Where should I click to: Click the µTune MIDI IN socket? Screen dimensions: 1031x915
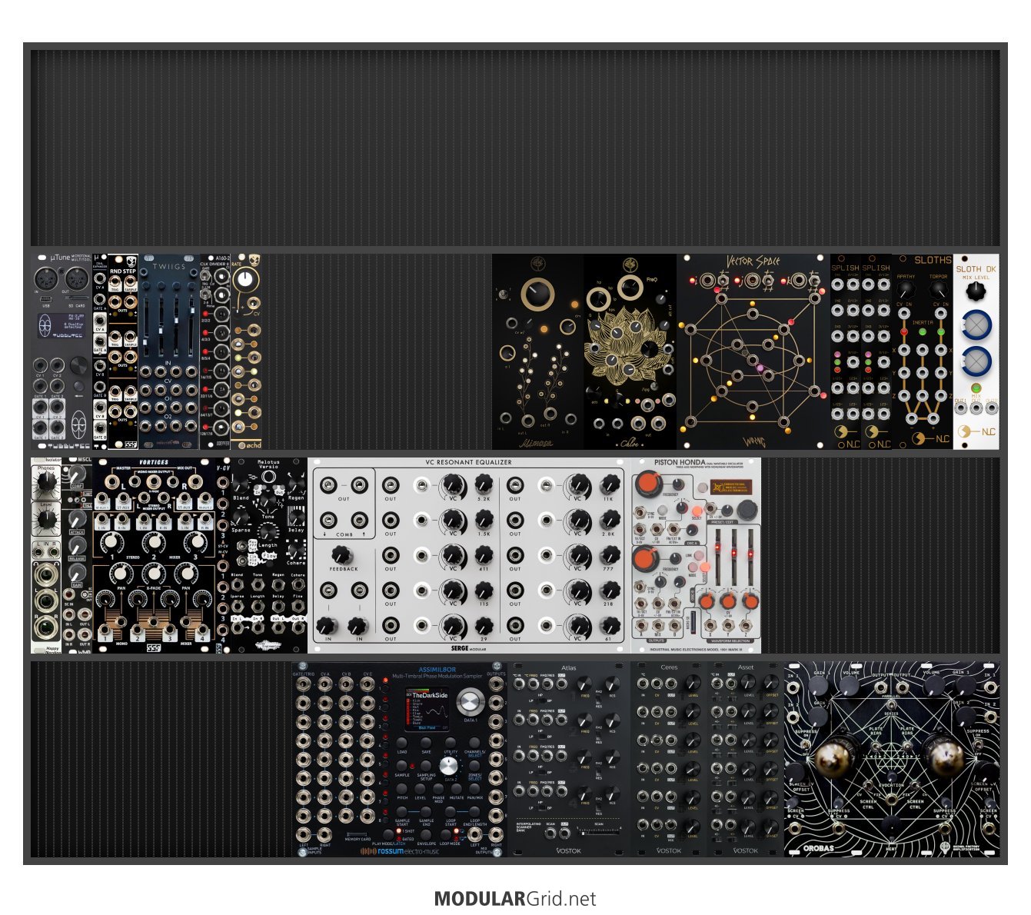tap(46, 279)
